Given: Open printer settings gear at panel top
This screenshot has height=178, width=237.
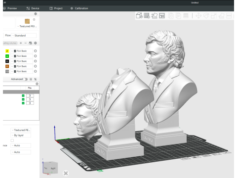Looking at the screenshot, I should tap(36, 14).
